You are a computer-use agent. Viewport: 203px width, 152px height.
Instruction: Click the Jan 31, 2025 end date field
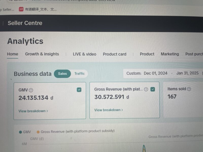(187, 73)
